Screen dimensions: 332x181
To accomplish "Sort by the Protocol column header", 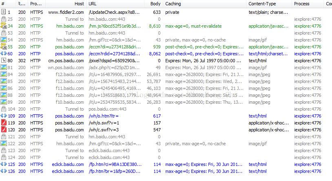I will [x=37, y=4].
